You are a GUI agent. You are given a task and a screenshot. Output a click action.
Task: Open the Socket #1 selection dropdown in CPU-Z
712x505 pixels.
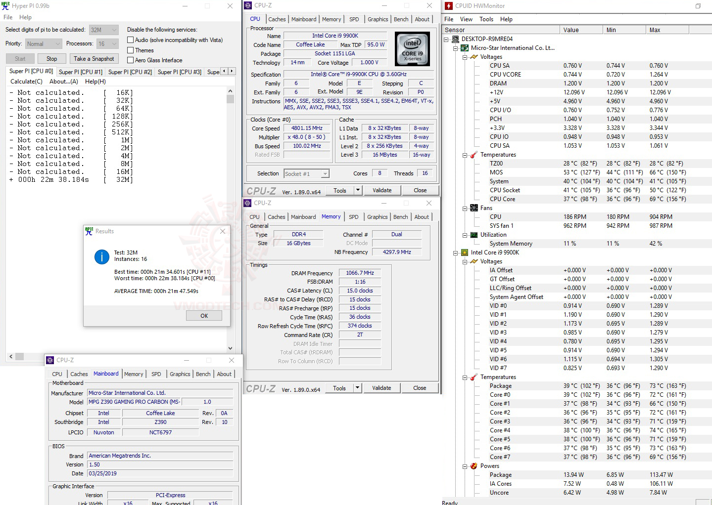pyautogui.click(x=307, y=173)
